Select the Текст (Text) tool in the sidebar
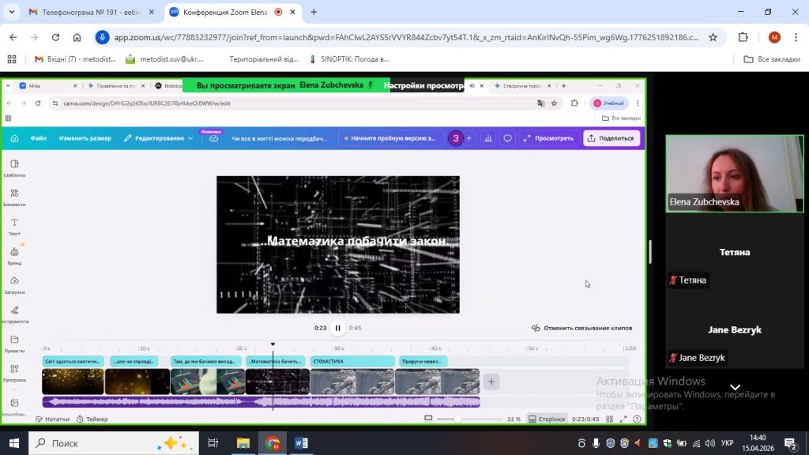Image resolution: width=809 pixels, height=455 pixels. (x=14, y=226)
